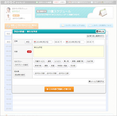This screenshot has height=116, width=117.
Task: Select the 買い物 category
Action: coord(66,61)
